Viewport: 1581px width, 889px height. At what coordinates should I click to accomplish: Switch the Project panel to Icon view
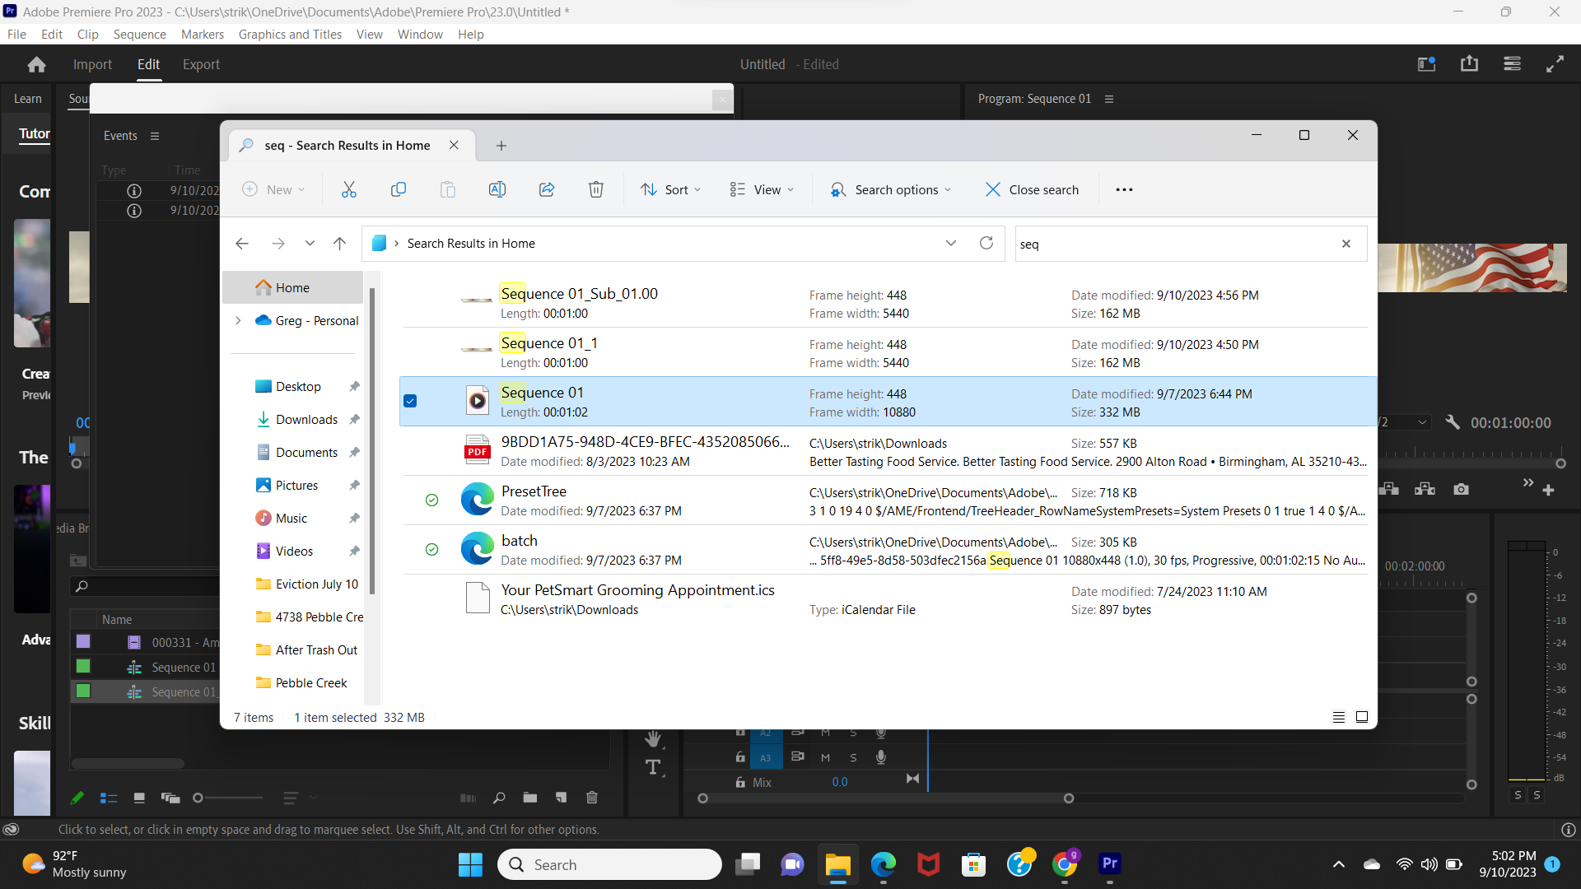[139, 798]
